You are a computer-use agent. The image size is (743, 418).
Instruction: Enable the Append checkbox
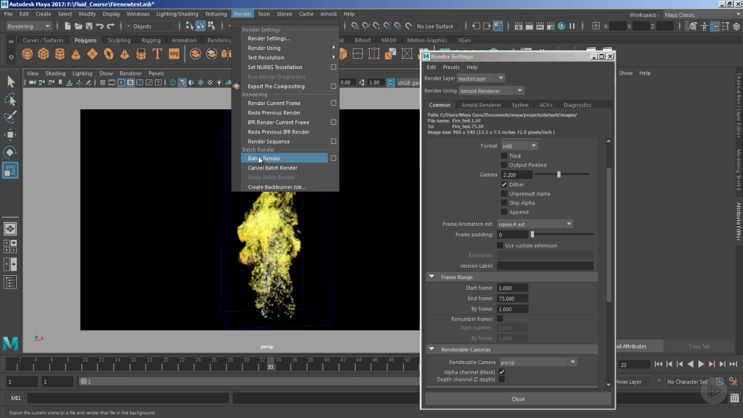coord(504,212)
